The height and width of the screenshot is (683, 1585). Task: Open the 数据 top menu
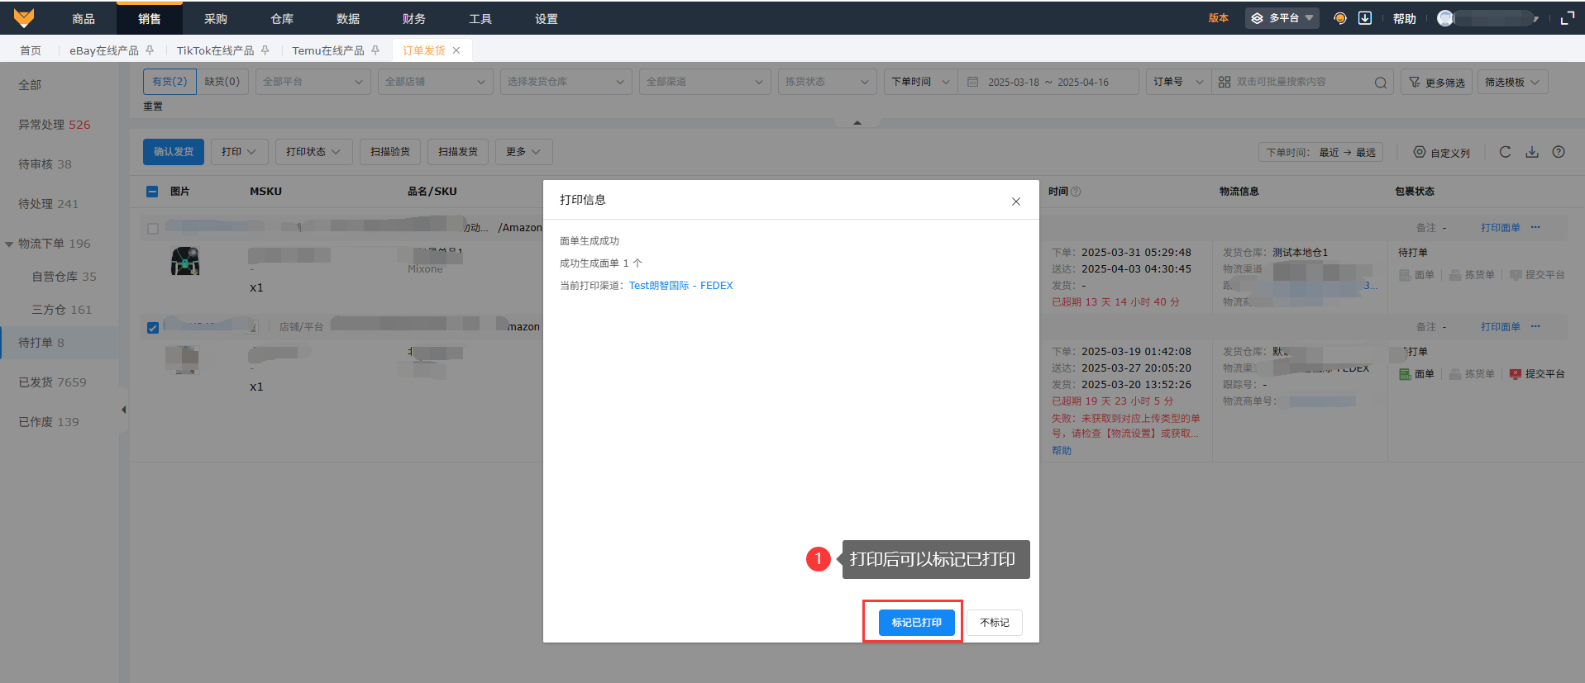tap(348, 18)
